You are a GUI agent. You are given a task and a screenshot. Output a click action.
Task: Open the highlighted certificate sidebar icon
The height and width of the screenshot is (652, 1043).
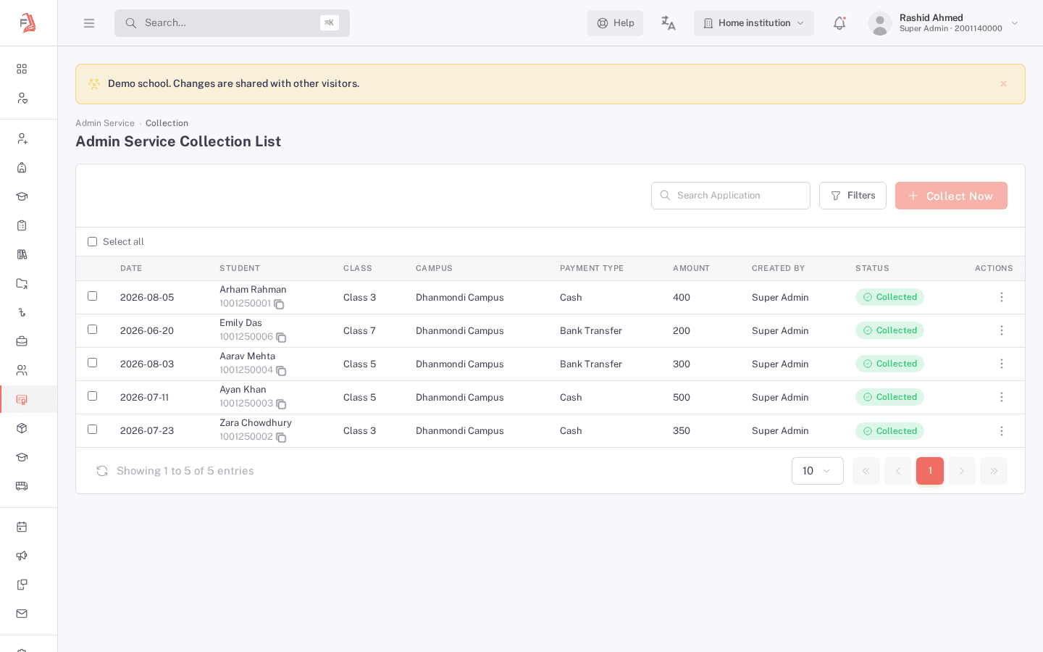coord(22,399)
